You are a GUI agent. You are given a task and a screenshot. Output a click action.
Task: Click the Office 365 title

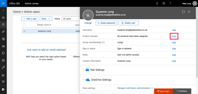[x=14, y=4]
